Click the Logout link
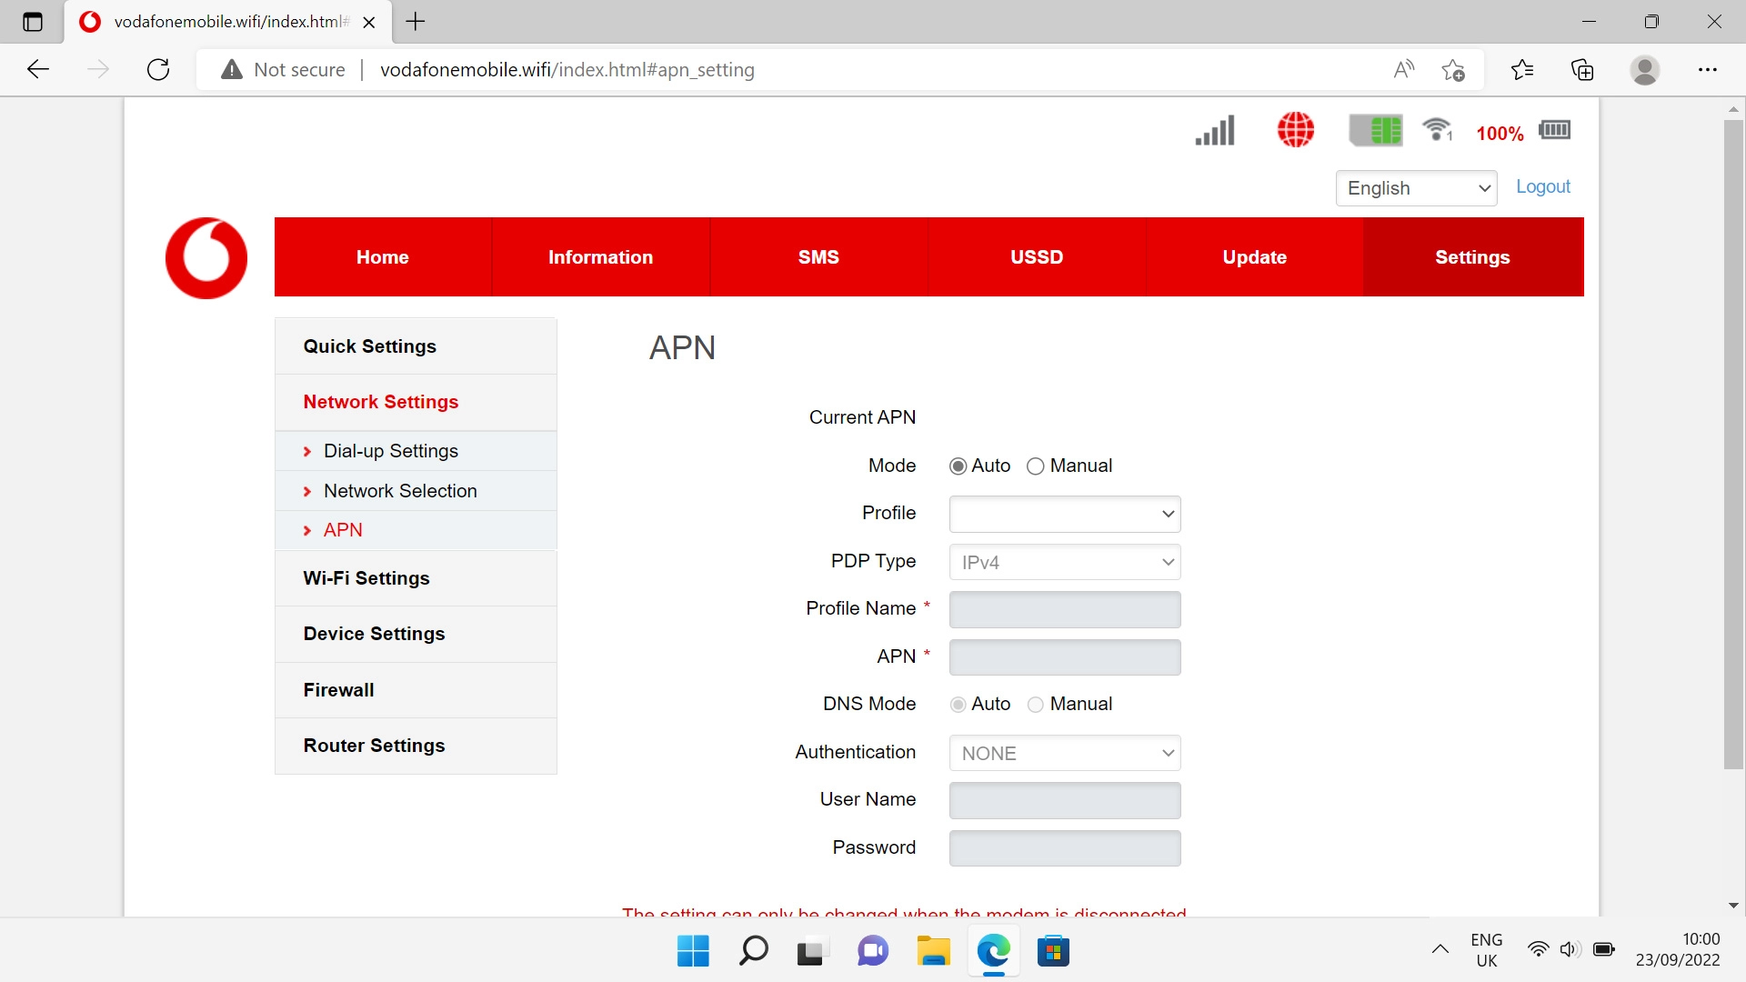 (x=1542, y=186)
